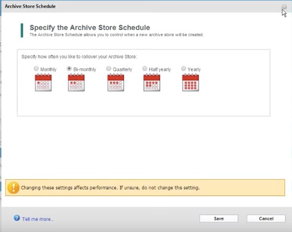Image resolution: width=292 pixels, height=232 pixels.
Task: Click the Monthly calendar icon
Action: tap(43, 82)
